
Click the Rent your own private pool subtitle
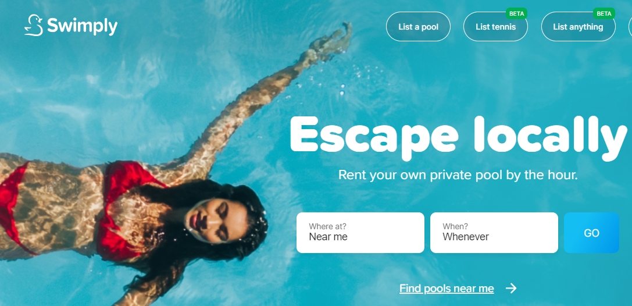click(x=458, y=175)
